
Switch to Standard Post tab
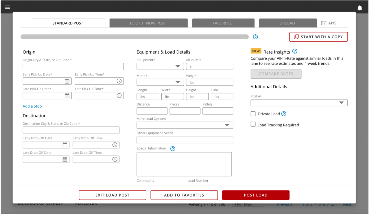68,23
